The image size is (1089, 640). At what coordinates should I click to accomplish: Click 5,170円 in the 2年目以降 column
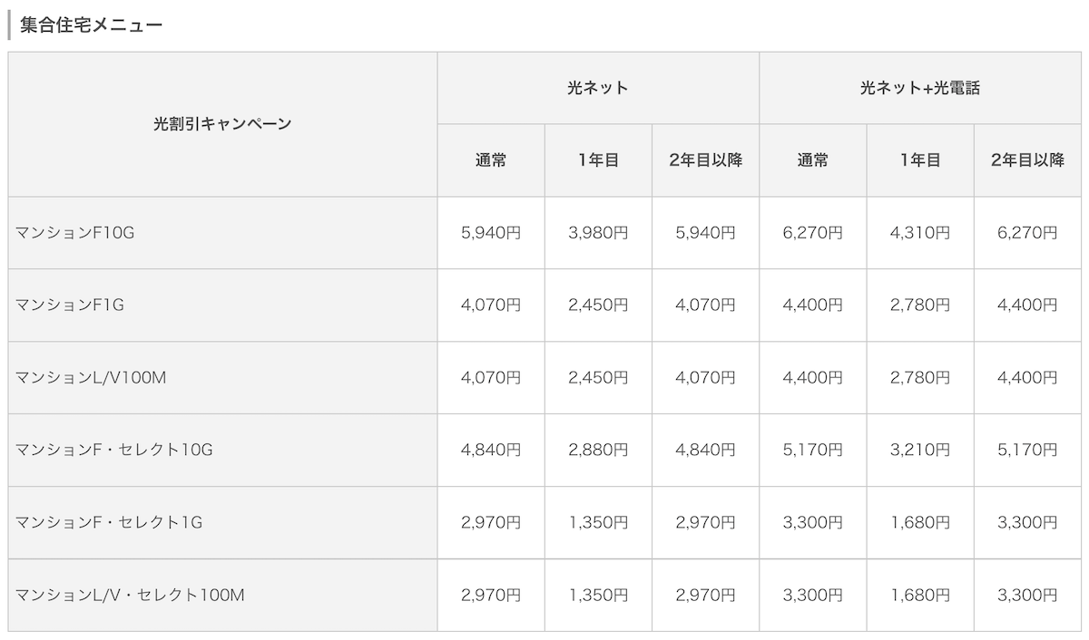pos(1027,451)
